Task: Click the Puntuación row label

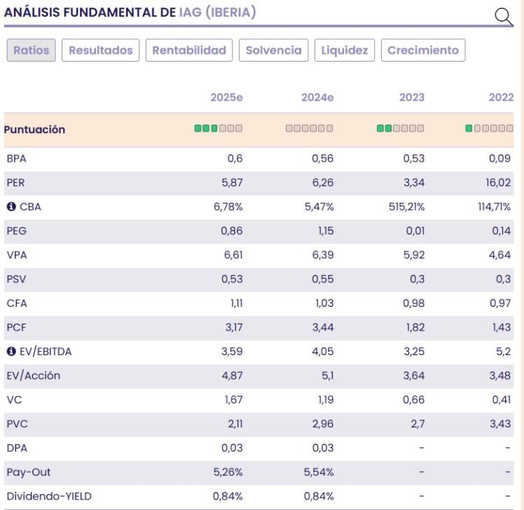Action: click(34, 130)
